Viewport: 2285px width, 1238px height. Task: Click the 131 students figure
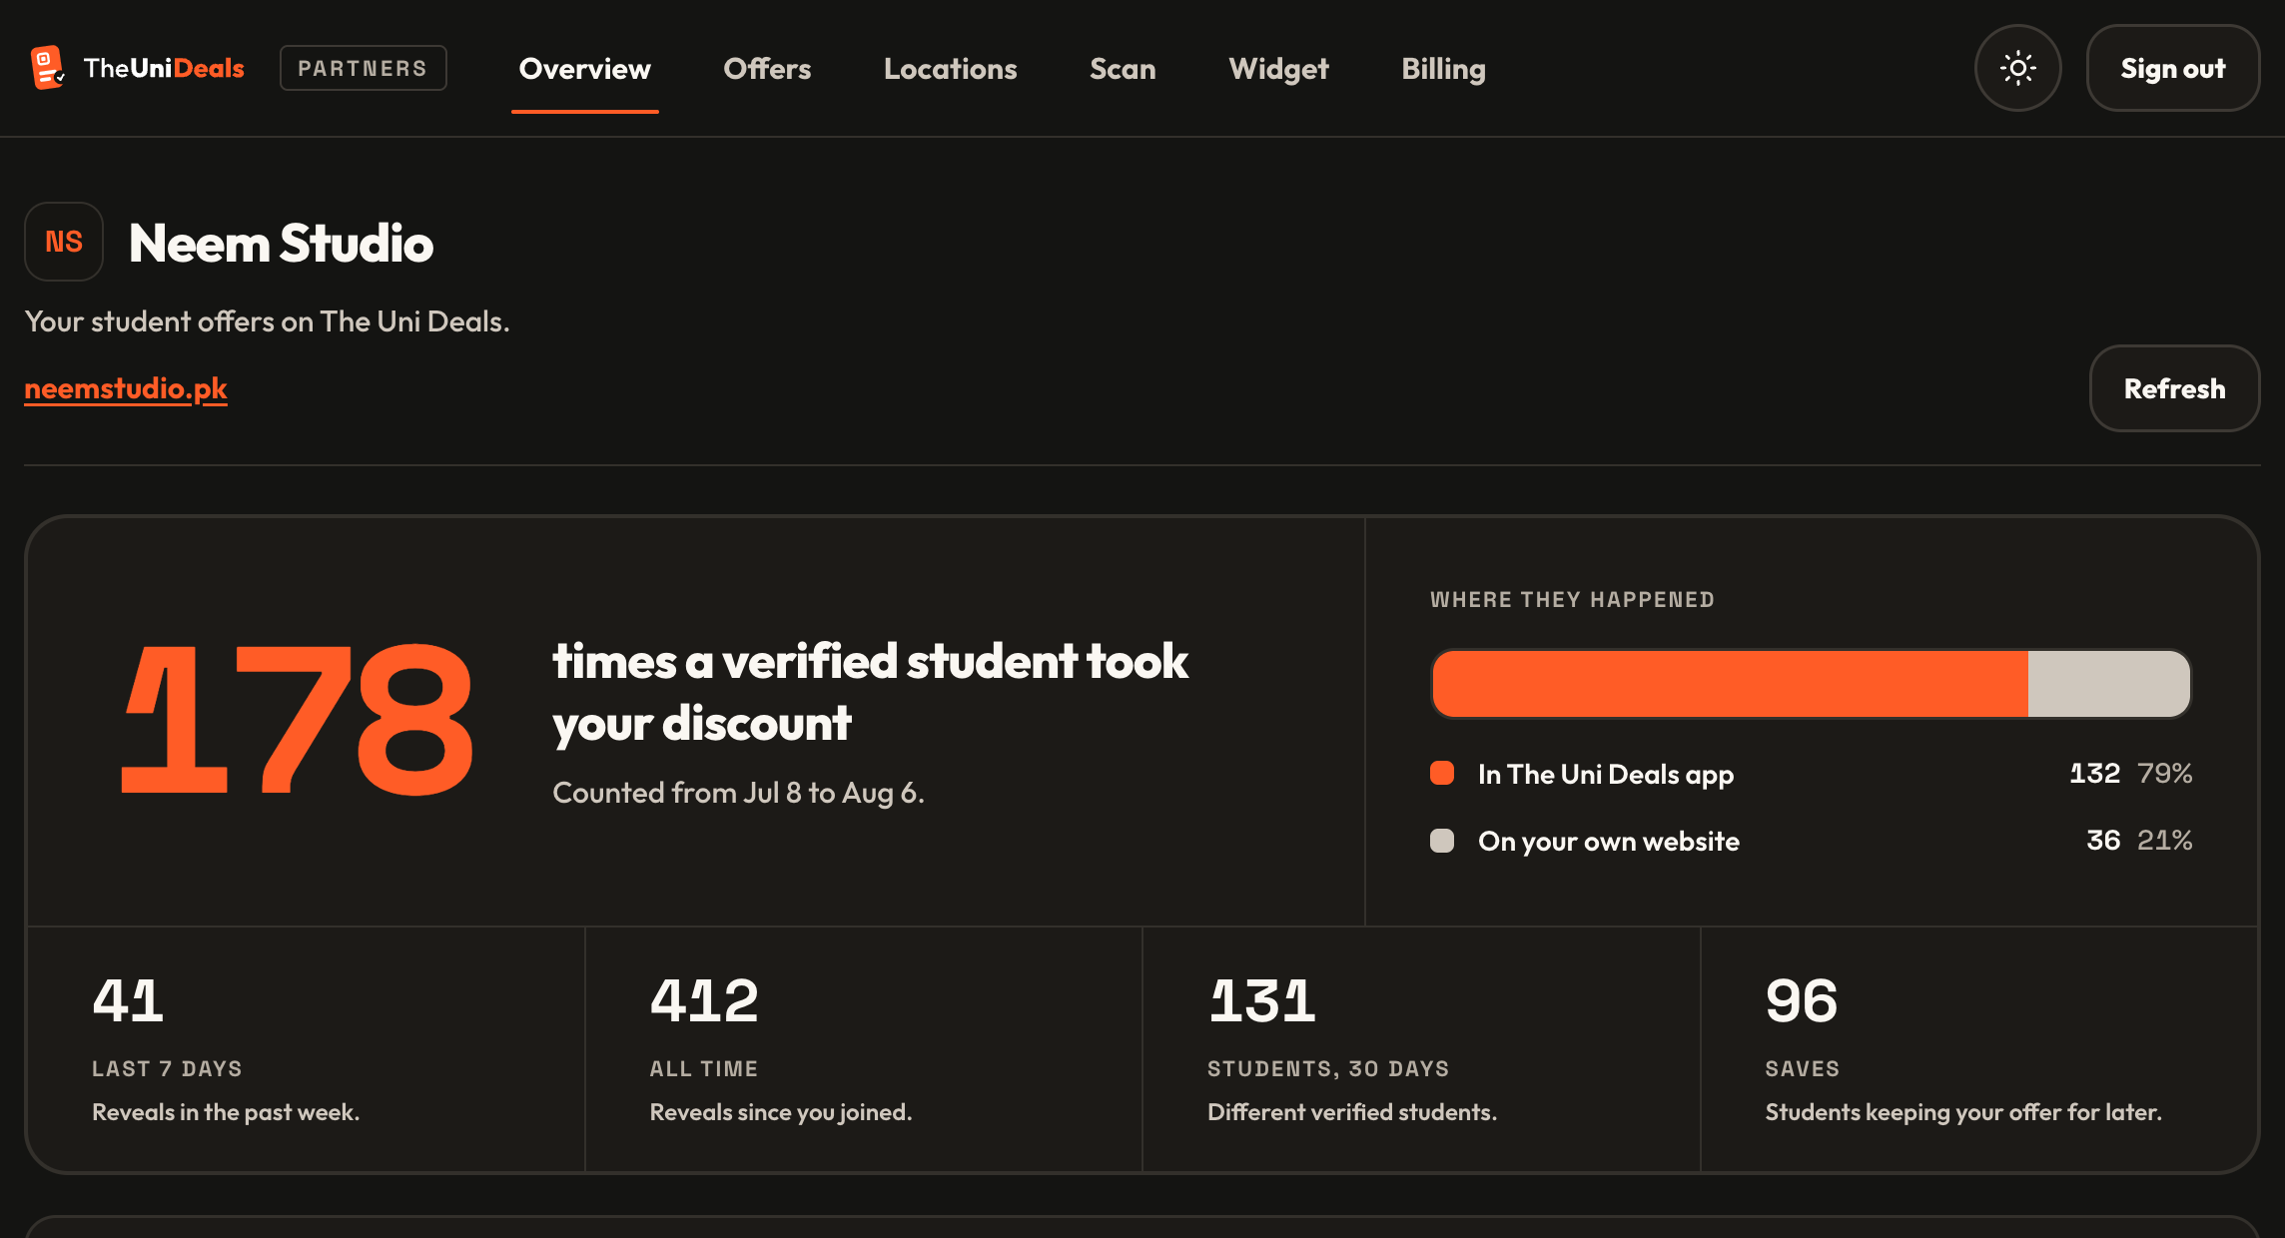pos(1261,1000)
